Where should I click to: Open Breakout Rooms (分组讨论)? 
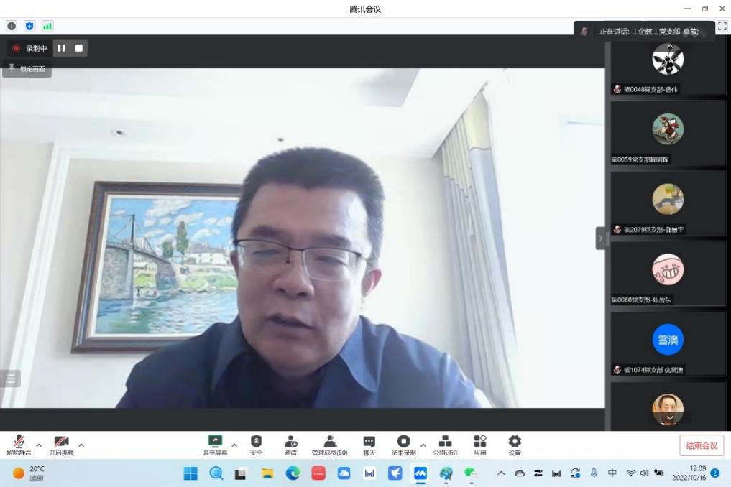click(x=445, y=445)
